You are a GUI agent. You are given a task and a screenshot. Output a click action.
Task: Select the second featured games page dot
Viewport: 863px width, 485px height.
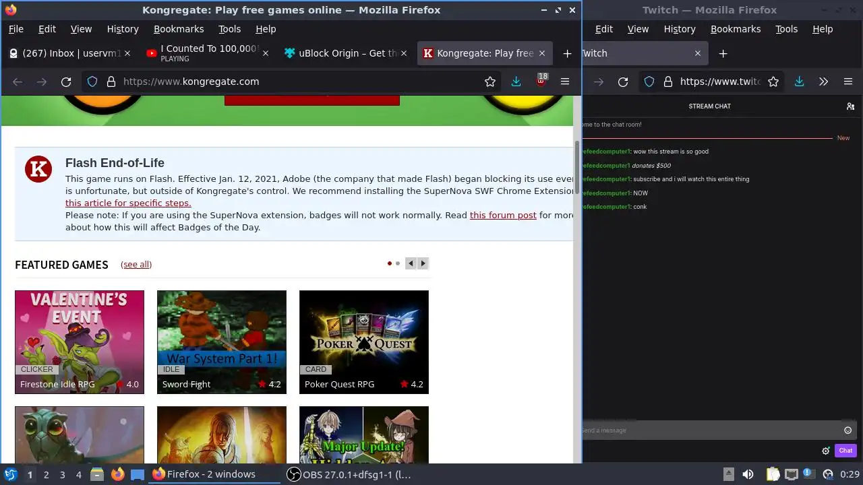click(398, 263)
